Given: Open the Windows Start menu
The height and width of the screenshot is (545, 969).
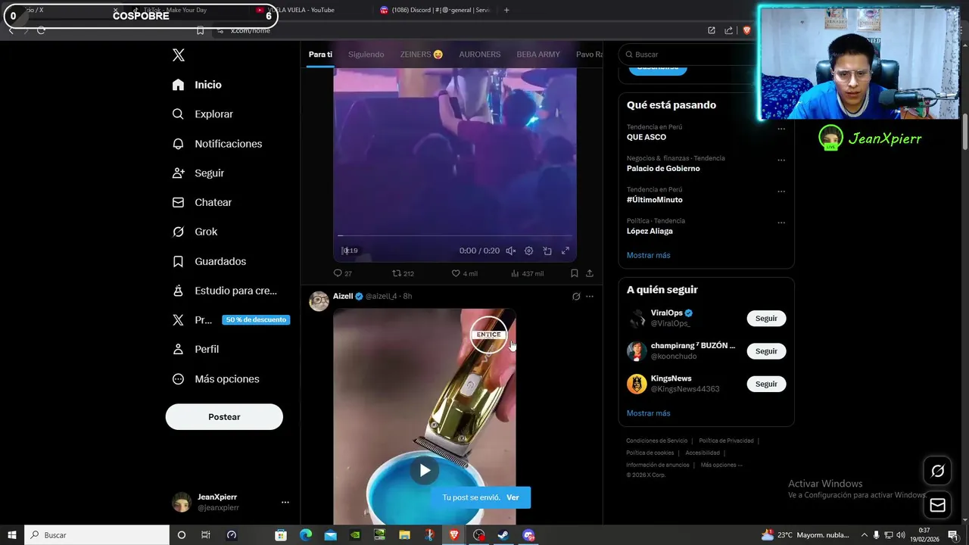Looking at the screenshot, I should pyautogui.click(x=12, y=535).
